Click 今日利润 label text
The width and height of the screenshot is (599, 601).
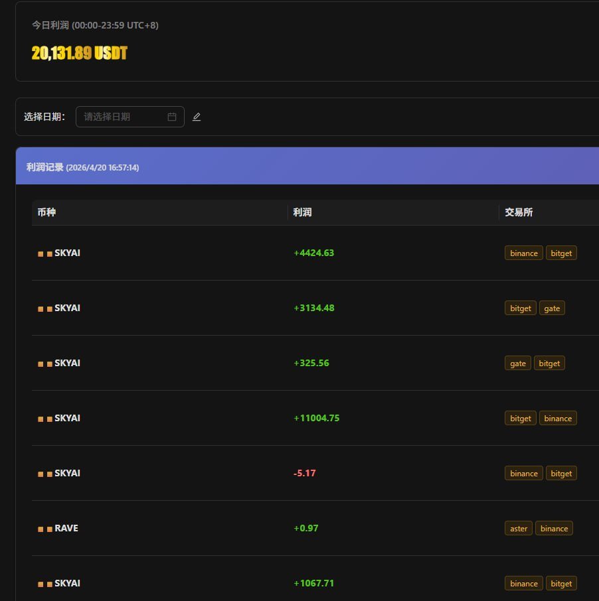point(50,25)
